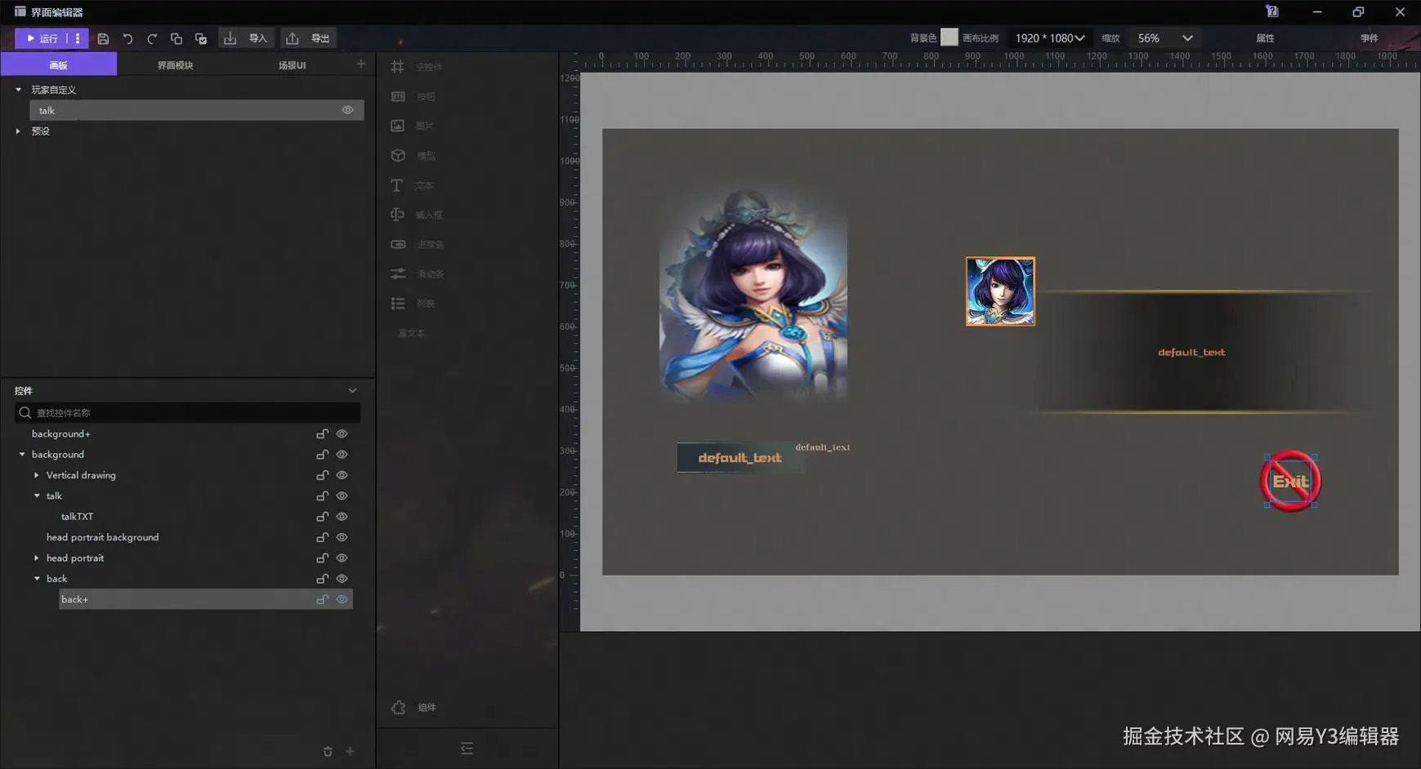Switch to the 画板 tab
Viewport: 1421px width, 769px height.
pyautogui.click(x=59, y=64)
